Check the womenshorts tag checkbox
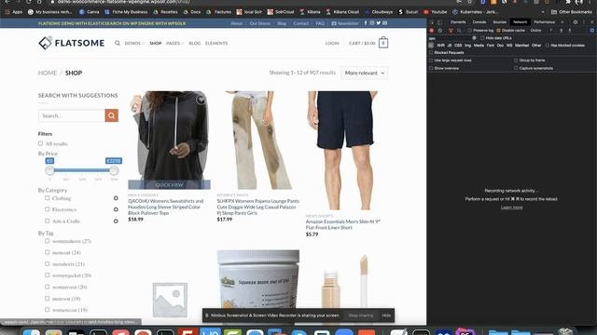The width and height of the screenshot is (597, 335). coord(48,241)
